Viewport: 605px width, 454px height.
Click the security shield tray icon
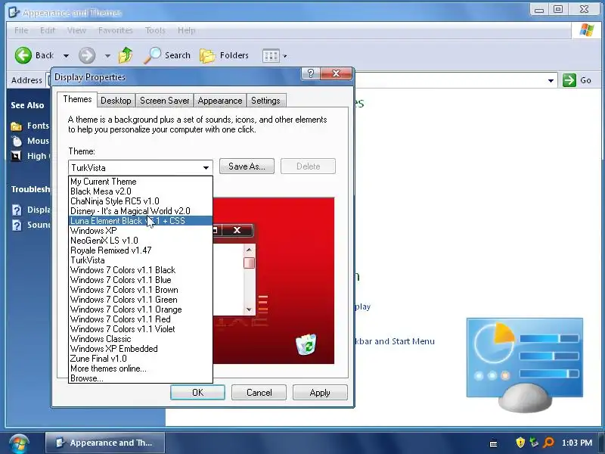[520, 443]
